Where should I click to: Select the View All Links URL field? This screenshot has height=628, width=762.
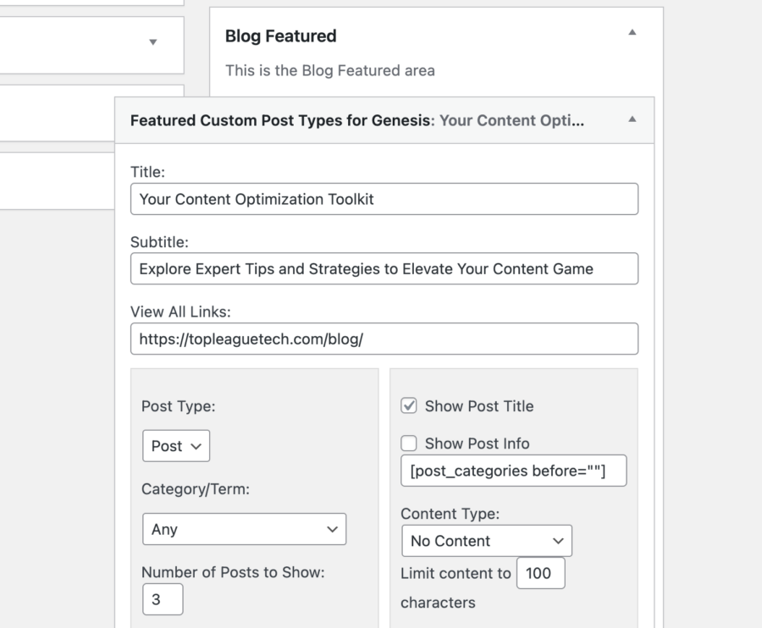click(x=384, y=339)
